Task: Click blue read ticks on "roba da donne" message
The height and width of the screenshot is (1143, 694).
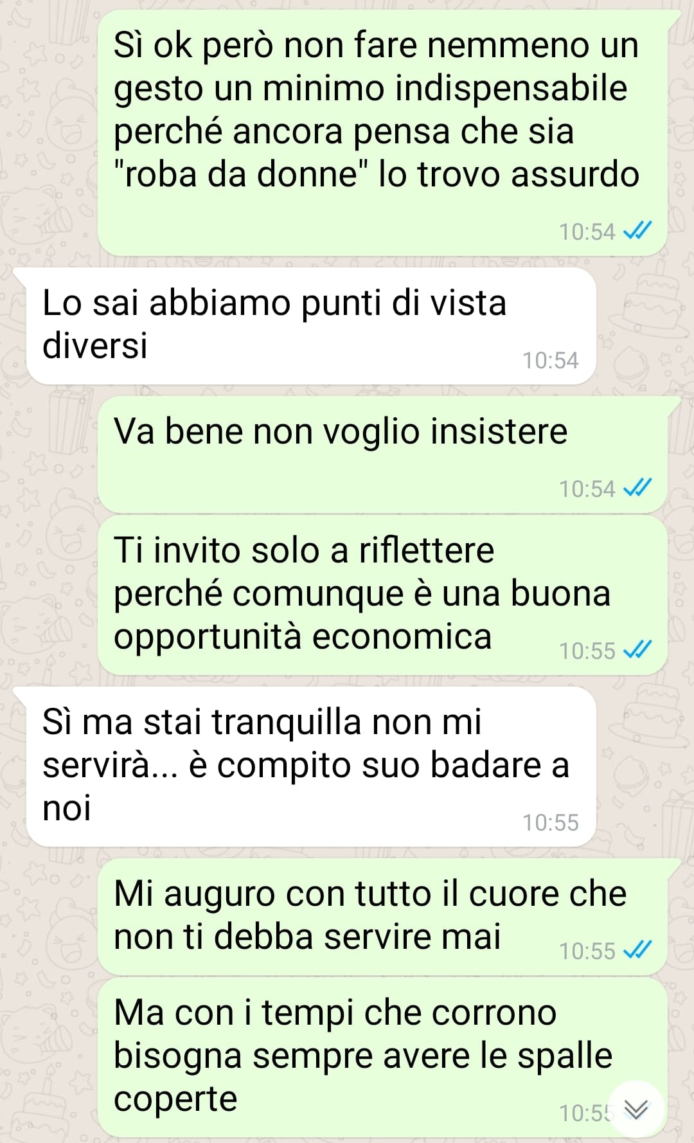Action: (638, 231)
